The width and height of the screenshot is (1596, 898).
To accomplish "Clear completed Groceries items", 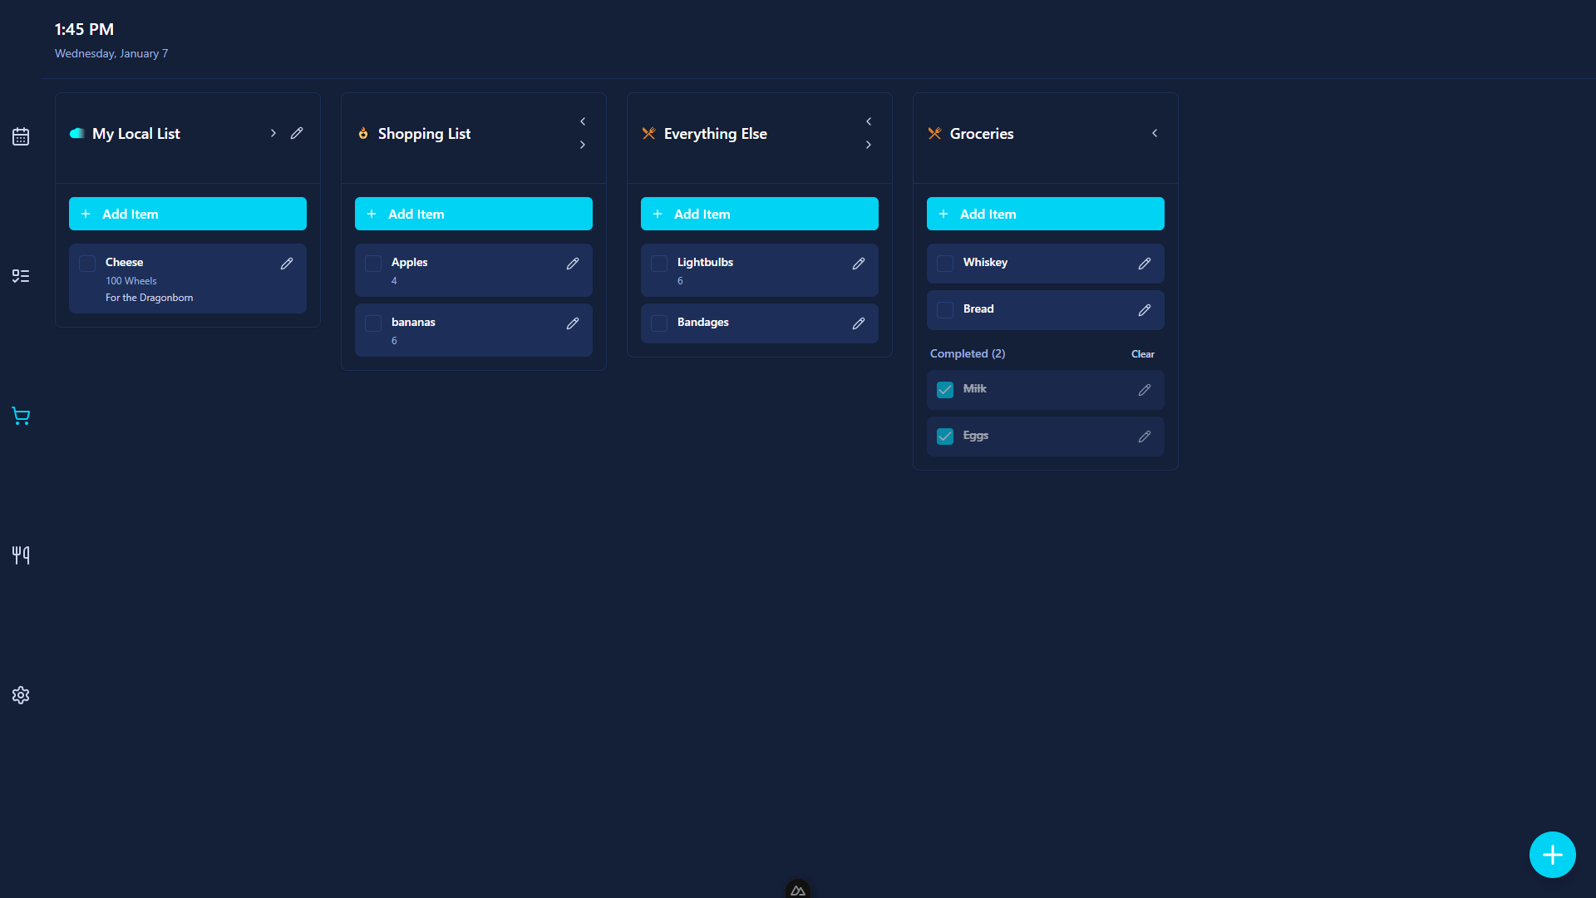I will 1142,354.
